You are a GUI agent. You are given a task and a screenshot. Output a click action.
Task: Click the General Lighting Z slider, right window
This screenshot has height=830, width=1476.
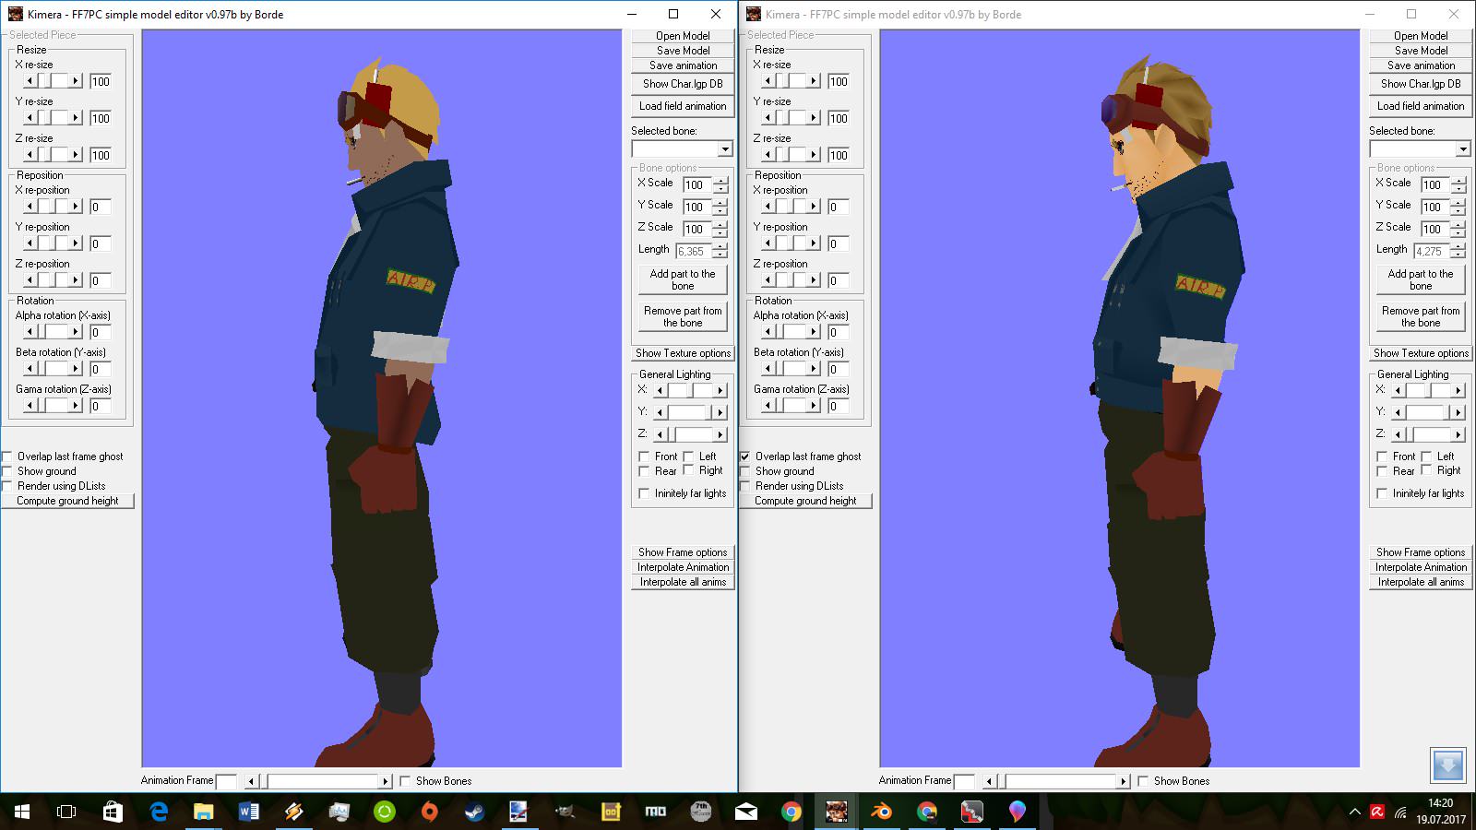(1428, 434)
